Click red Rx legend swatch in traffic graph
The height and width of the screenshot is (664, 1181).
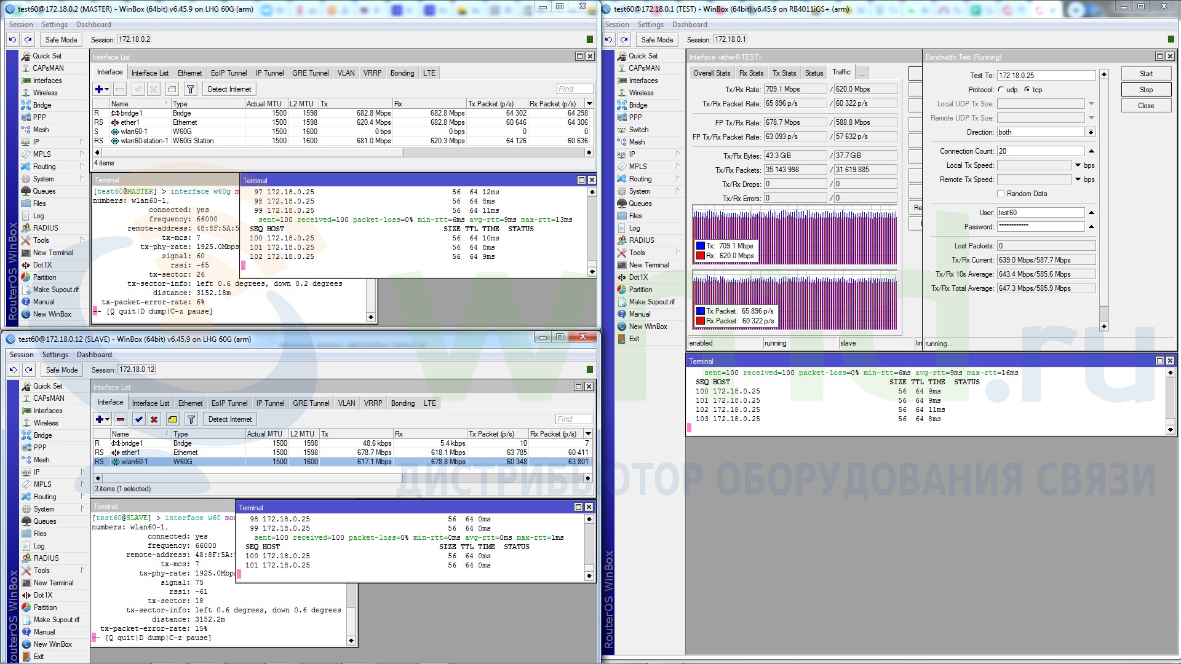701,256
